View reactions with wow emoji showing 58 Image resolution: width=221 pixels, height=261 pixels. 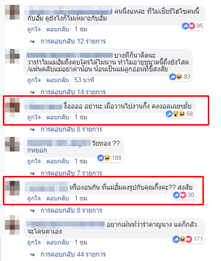(x=179, y=114)
